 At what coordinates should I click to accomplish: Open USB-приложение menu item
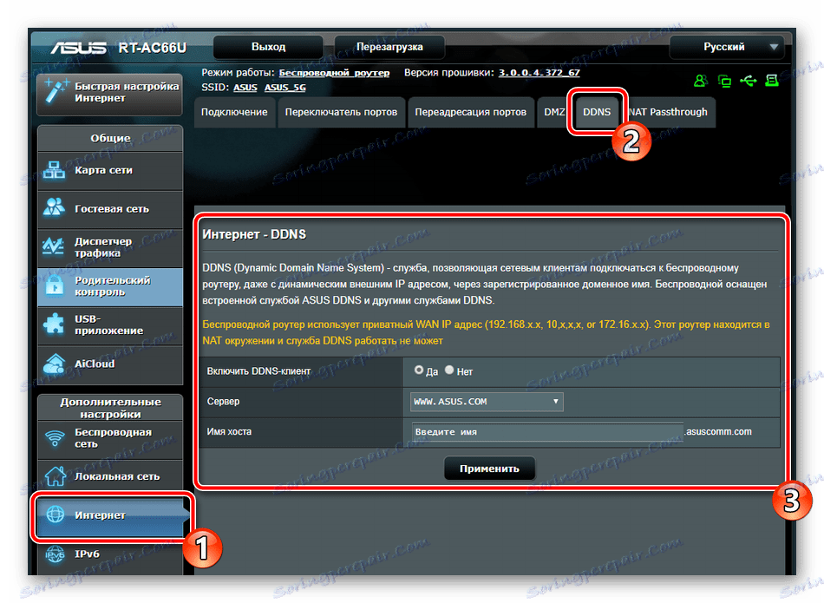(x=110, y=324)
